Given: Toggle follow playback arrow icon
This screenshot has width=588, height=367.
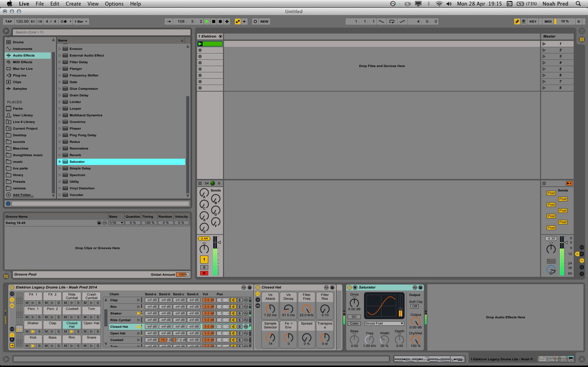Looking at the screenshot, I should tap(169, 21).
